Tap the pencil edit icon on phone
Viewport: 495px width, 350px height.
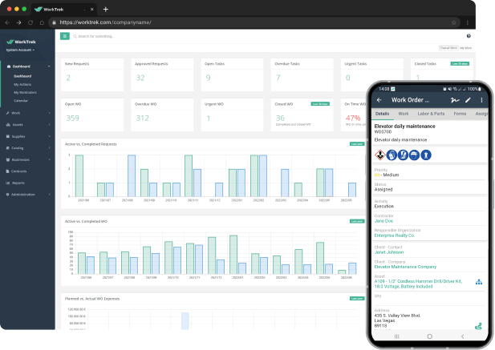[468, 100]
